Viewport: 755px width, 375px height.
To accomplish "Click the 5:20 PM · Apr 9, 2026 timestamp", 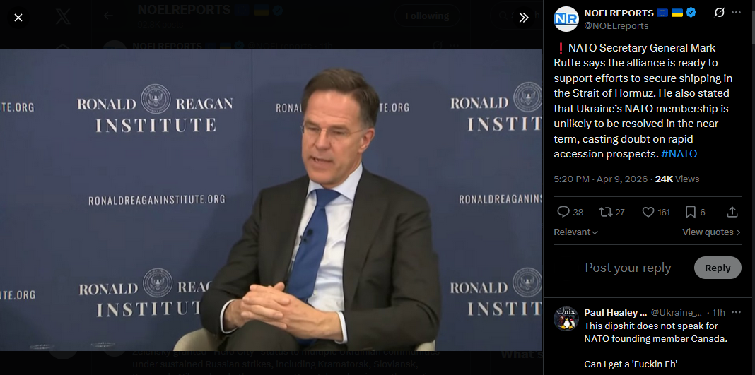I will (x=600, y=179).
